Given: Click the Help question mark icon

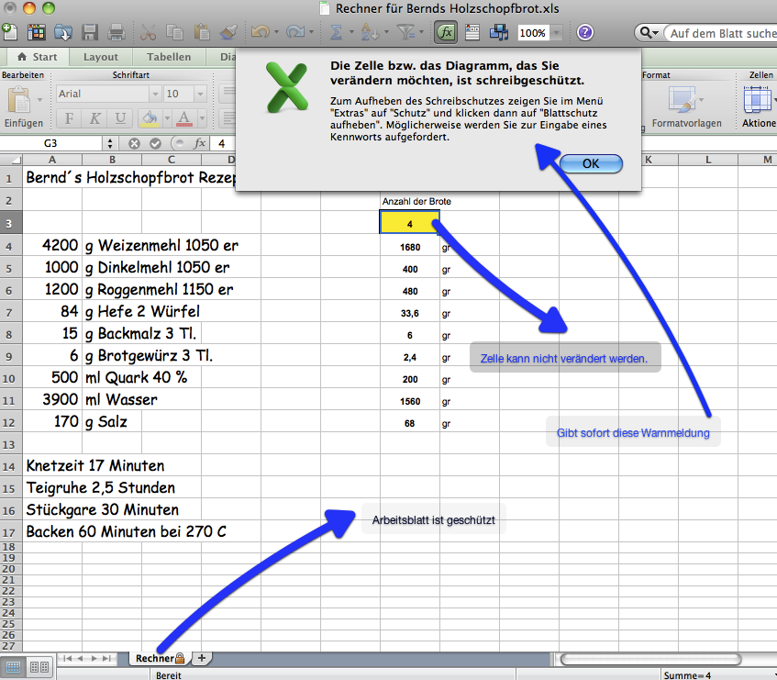Looking at the screenshot, I should coord(584,32).
